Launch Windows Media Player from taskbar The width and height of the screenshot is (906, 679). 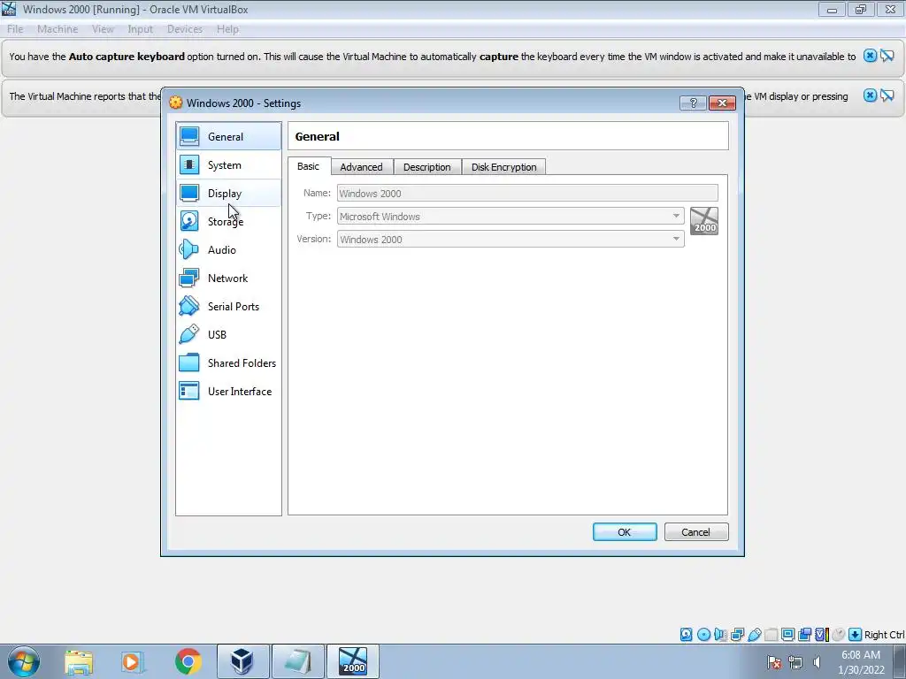click(132, 661)
